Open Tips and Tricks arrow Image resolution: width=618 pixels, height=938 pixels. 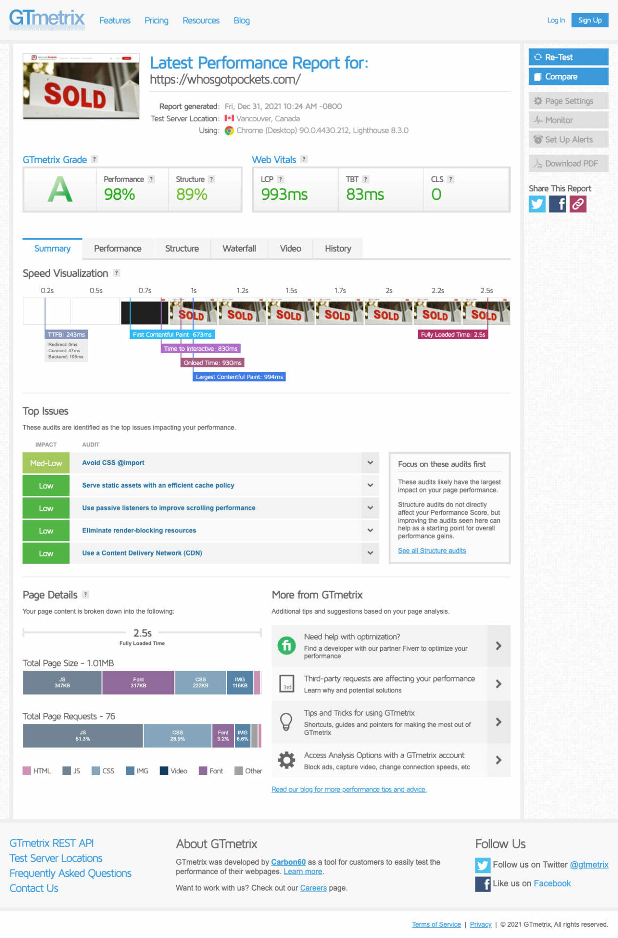point(498,722)
